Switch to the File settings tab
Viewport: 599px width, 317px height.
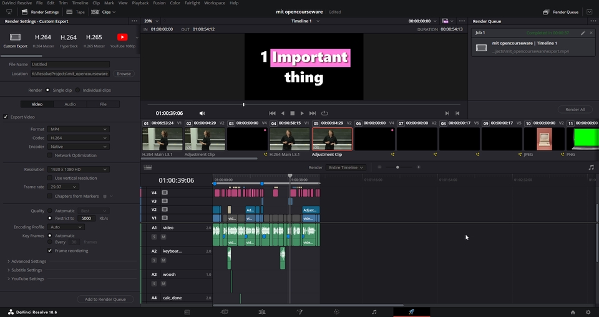click(x=103, y=104)
